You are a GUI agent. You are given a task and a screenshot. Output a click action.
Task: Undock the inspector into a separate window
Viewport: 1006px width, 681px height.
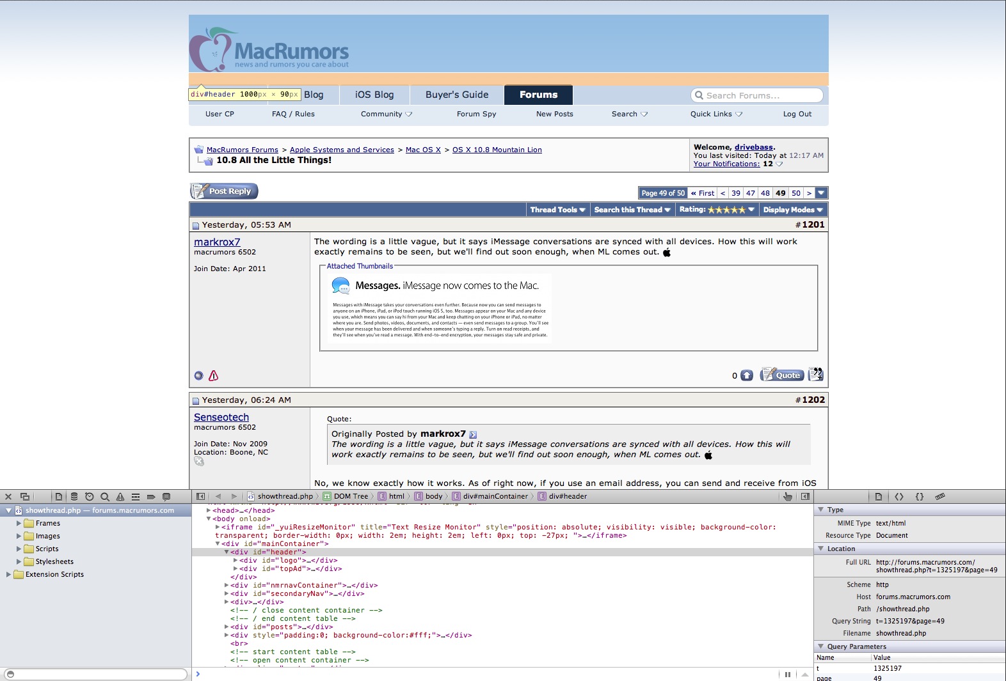click(25, 497)
